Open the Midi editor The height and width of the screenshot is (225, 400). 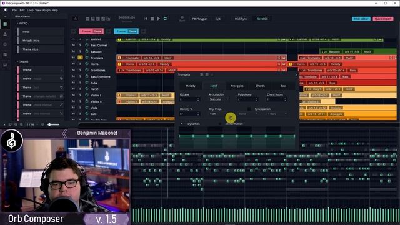click(361, 19)
